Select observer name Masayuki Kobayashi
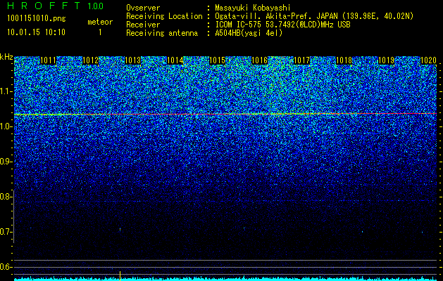 pyautogui.click(x=253, y=8)
